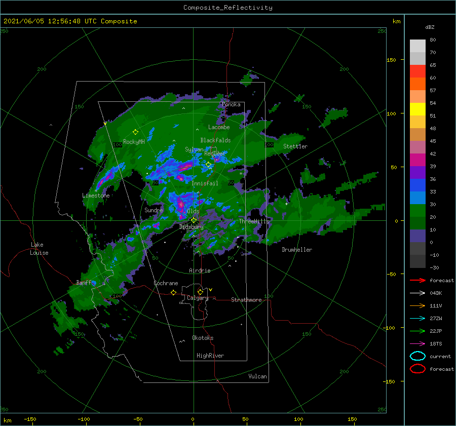Click the Stettler city label
Image resolution: width=456 pixels, height=426 pixels.
[295, 146]
